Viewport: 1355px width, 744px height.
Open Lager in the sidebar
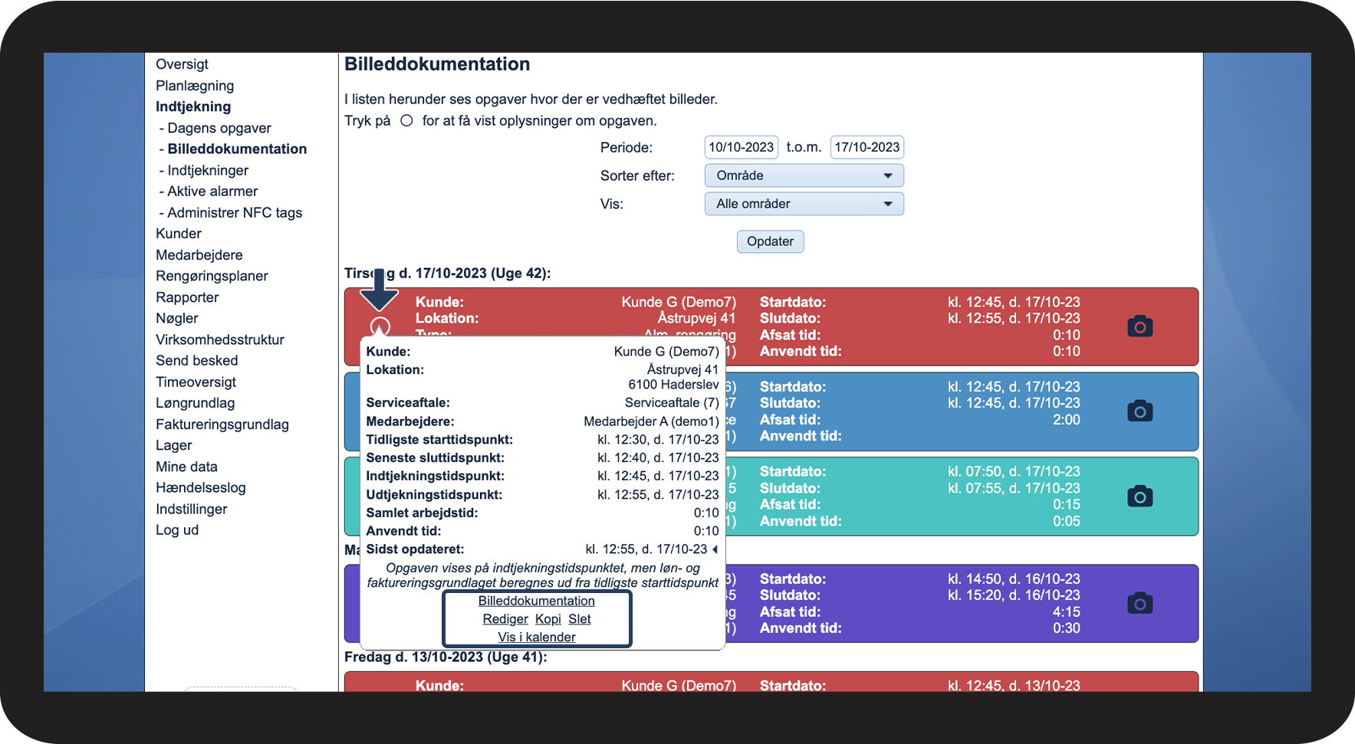[174, 445]
